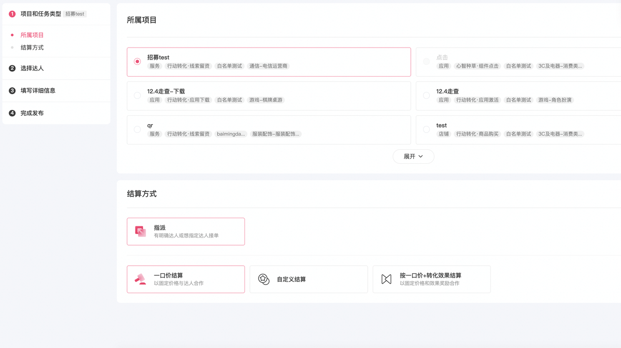Click the 店铺 tag on test project
The width and height of the screenshot is (621, 348).
(x=443, y=134)
